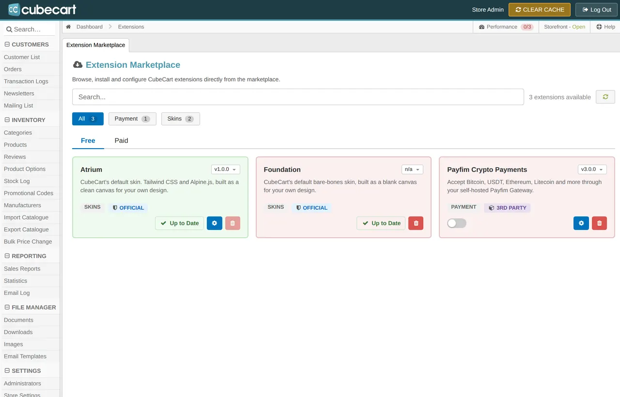Open Sales Reports in sidebar

coord(22,269)
